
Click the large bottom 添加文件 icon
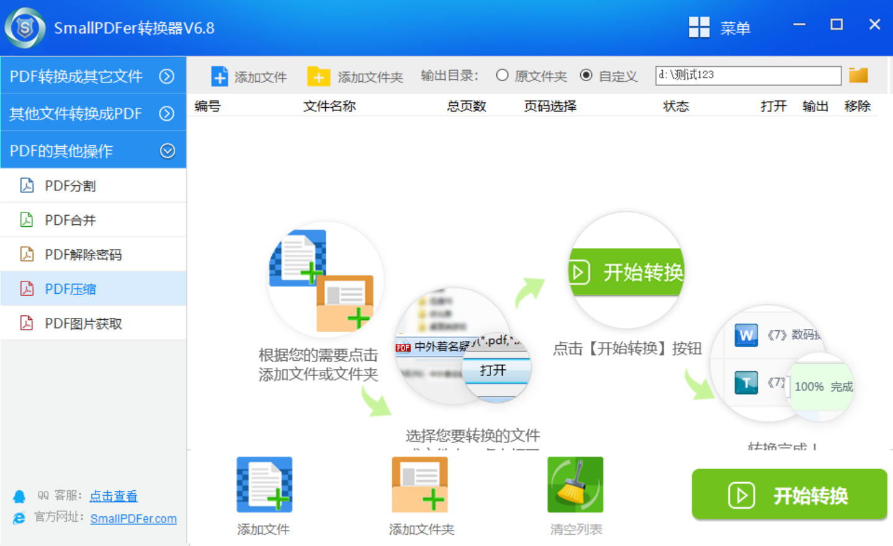pyautogui.click(x=264, y=485)
